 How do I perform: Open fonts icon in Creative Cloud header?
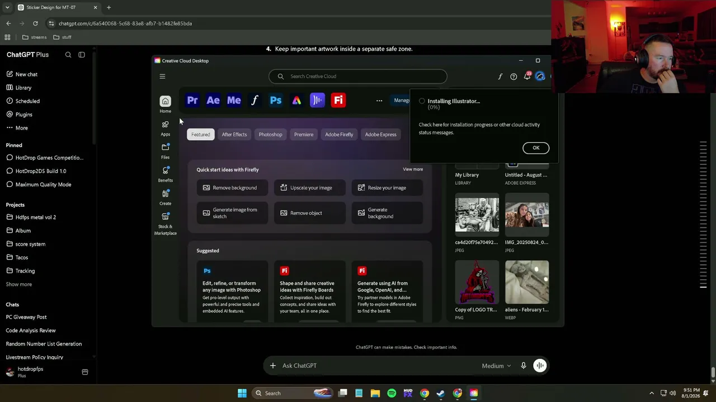(x=500, y=76)
